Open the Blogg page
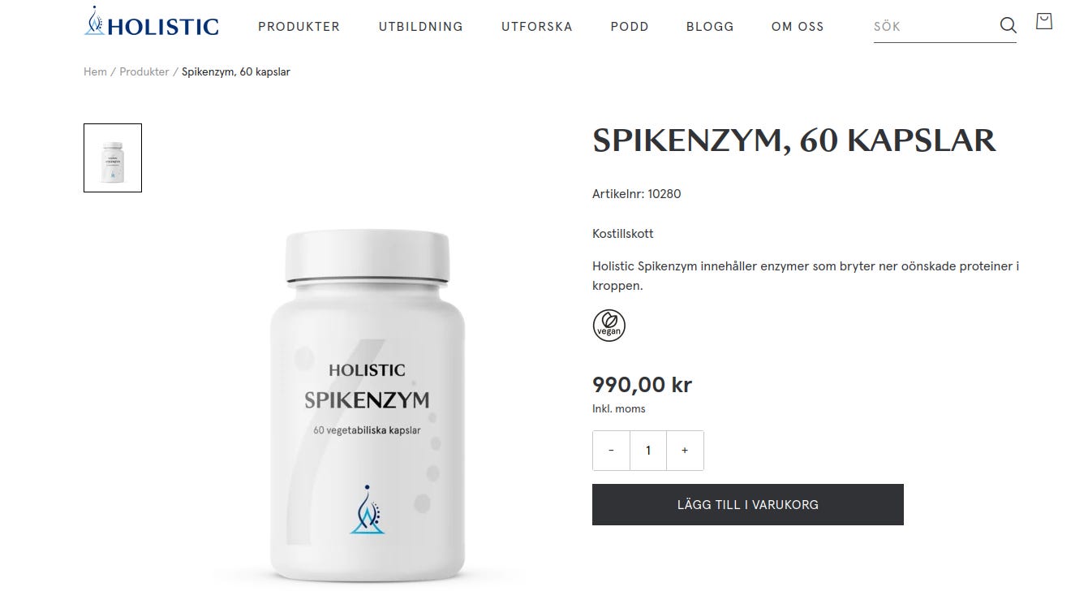This screenshot has width=1088, height=613. pos(710,27)
